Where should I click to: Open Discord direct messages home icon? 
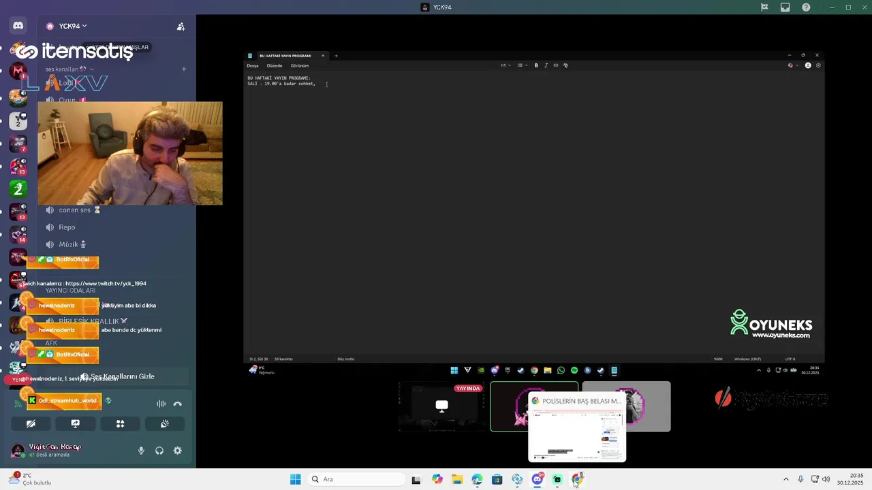18,26
